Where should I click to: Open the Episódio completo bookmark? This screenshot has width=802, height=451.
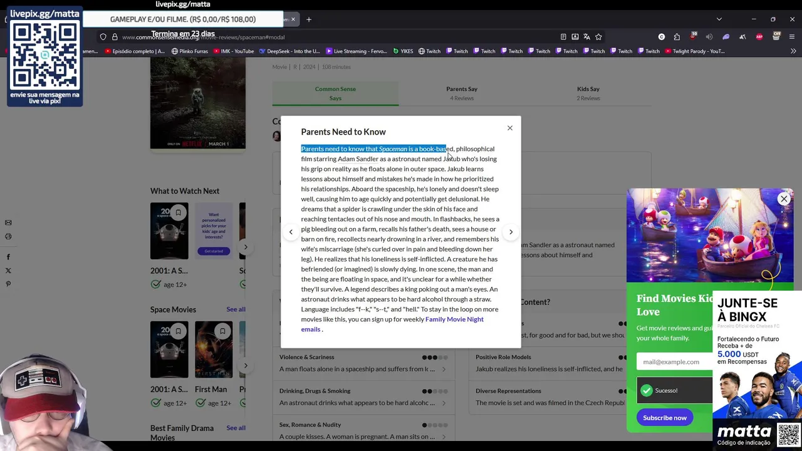point(135,51)
